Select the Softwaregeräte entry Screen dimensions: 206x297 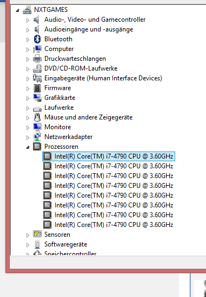coord(65,244)
